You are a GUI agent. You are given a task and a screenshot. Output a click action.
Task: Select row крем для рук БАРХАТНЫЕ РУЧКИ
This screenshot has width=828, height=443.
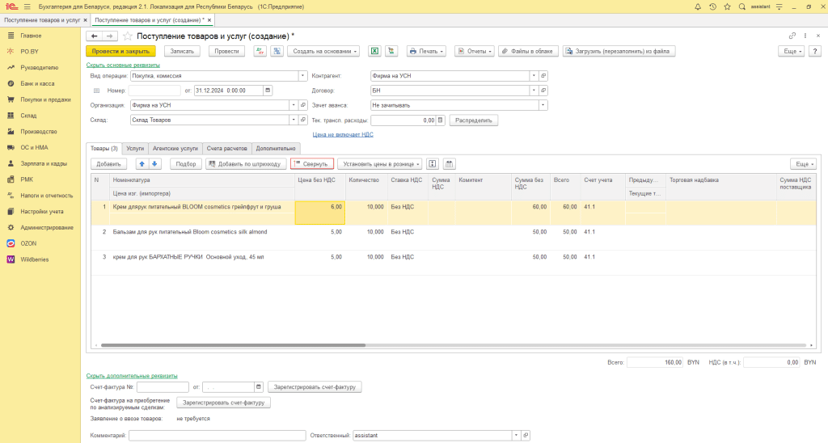click(453, 263)
